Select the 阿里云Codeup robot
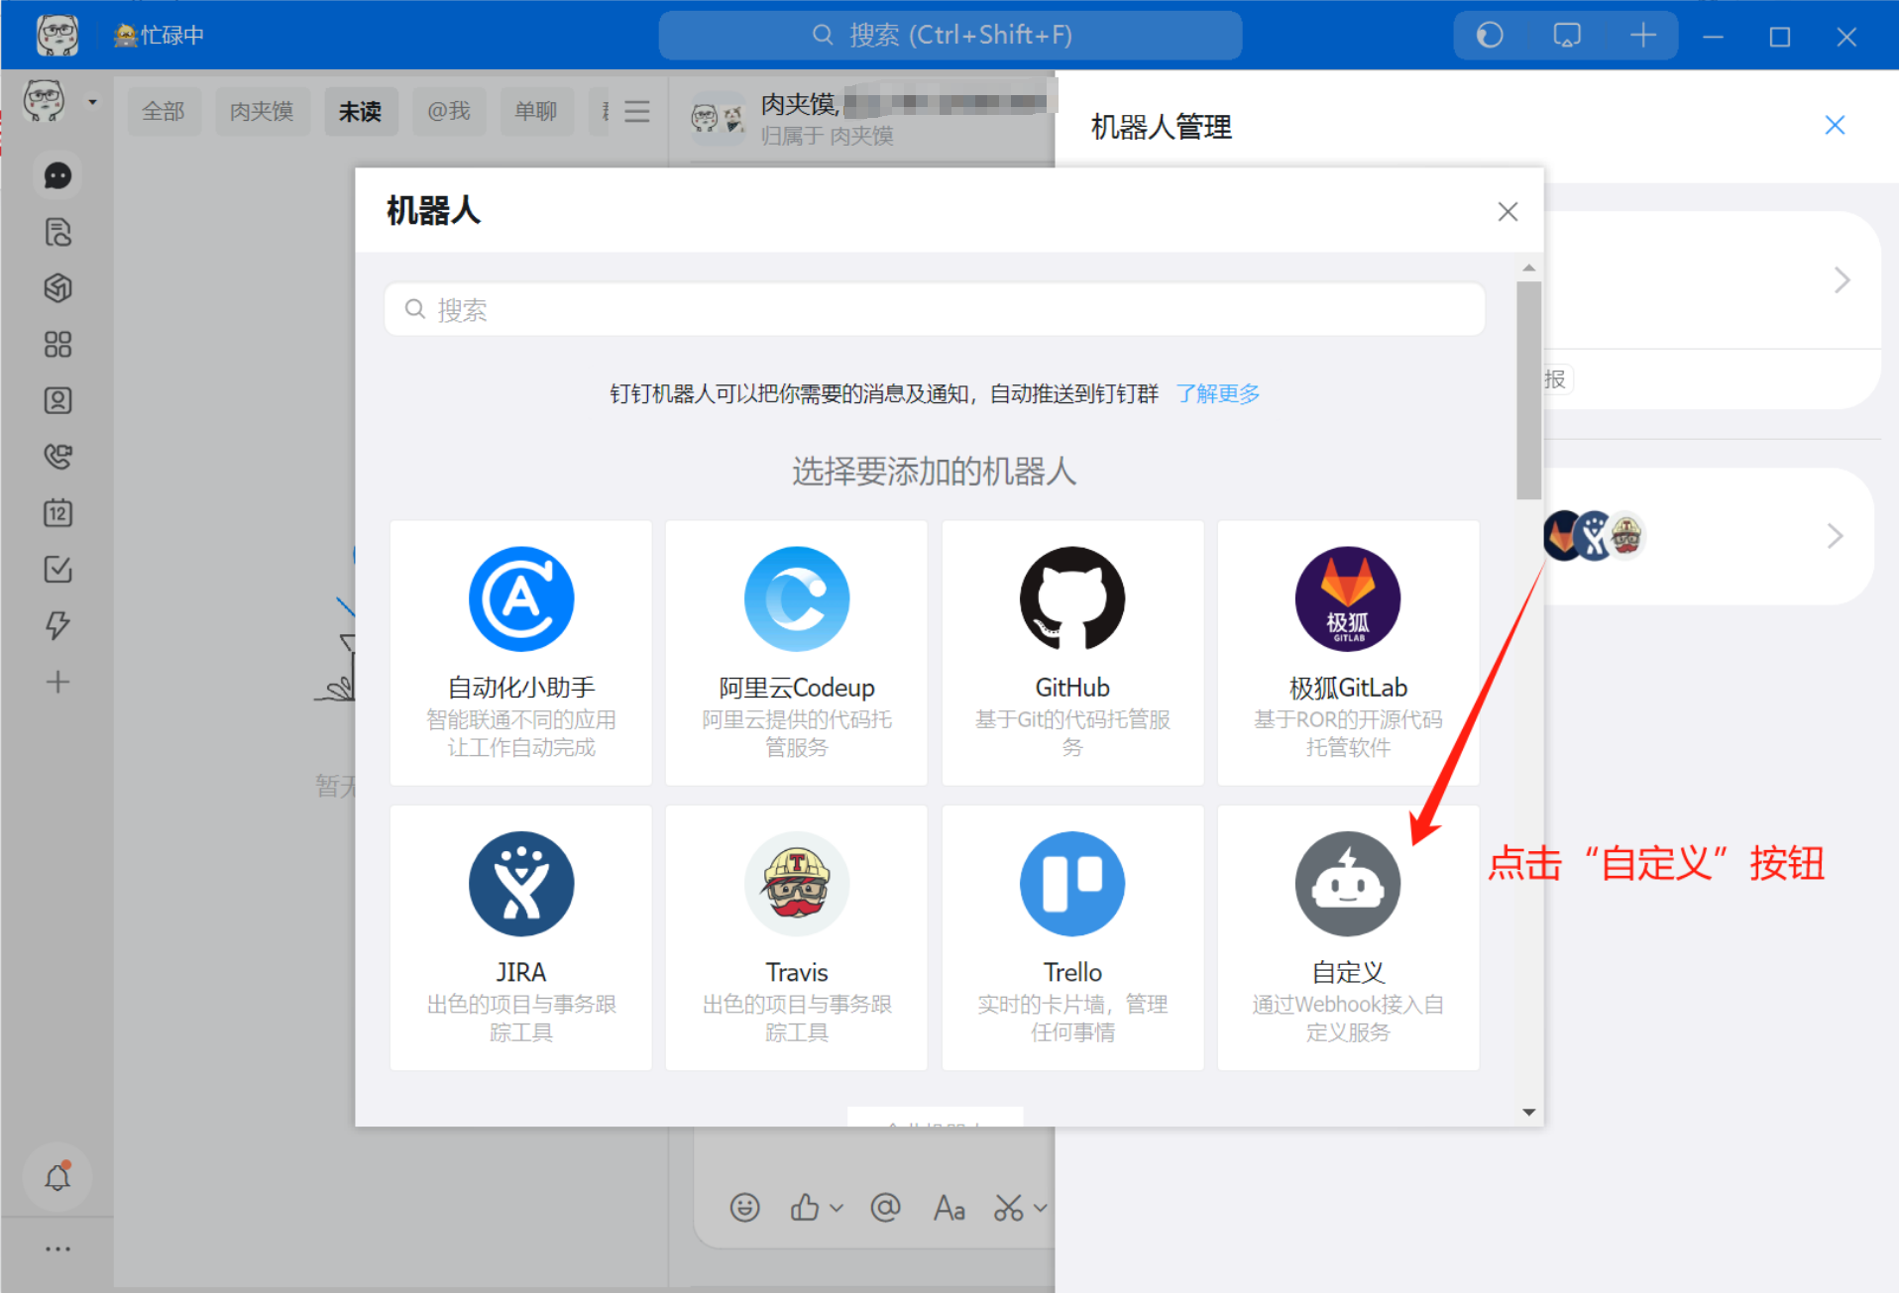 click(x=797, y=653)
